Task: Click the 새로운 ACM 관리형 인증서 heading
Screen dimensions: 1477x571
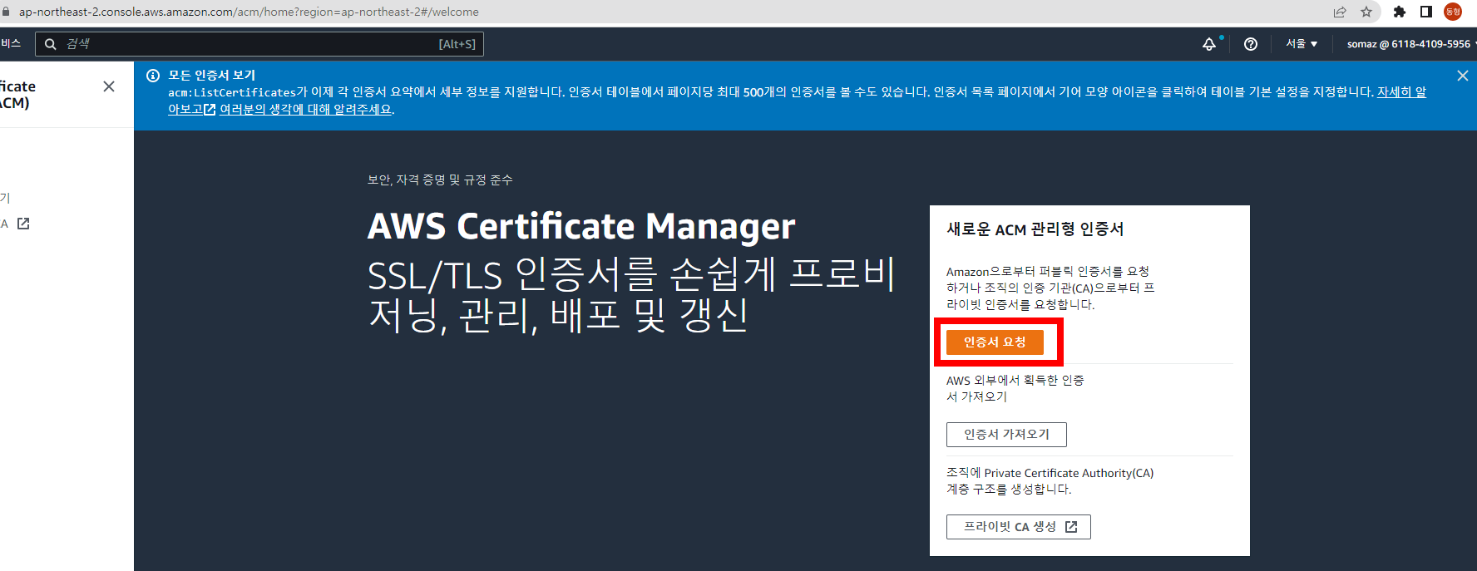Action: click(1035, 229)
